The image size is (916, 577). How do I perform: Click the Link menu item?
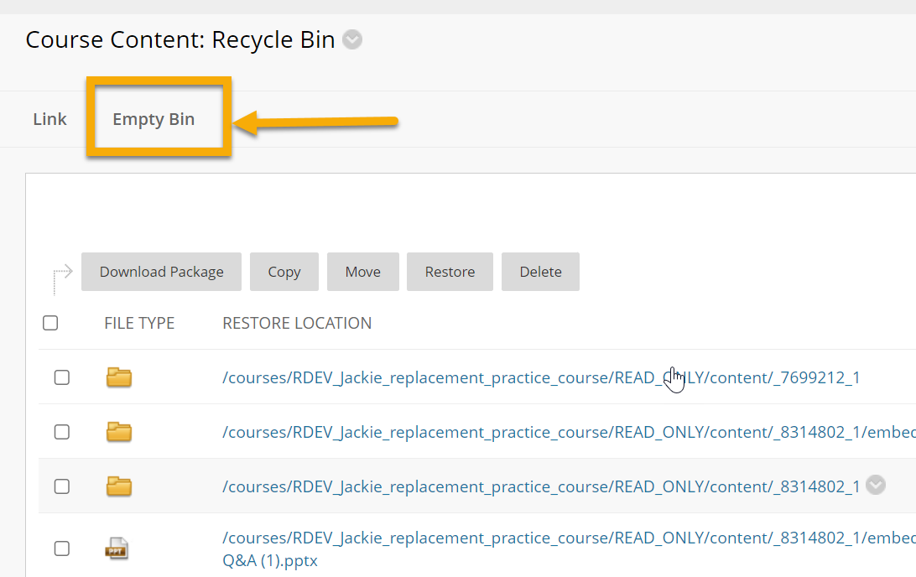[x=49, y=119]
